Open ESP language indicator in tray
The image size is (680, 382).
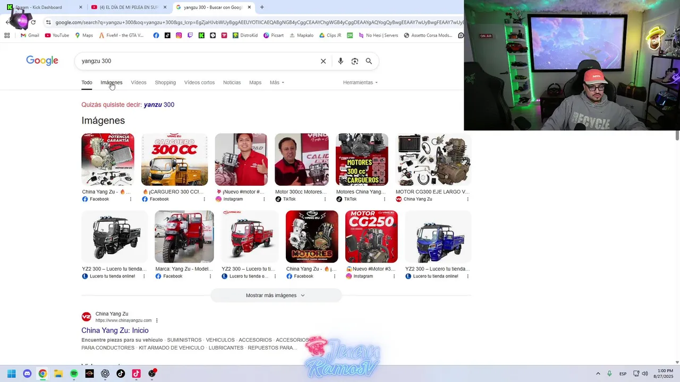pos(623,374)
